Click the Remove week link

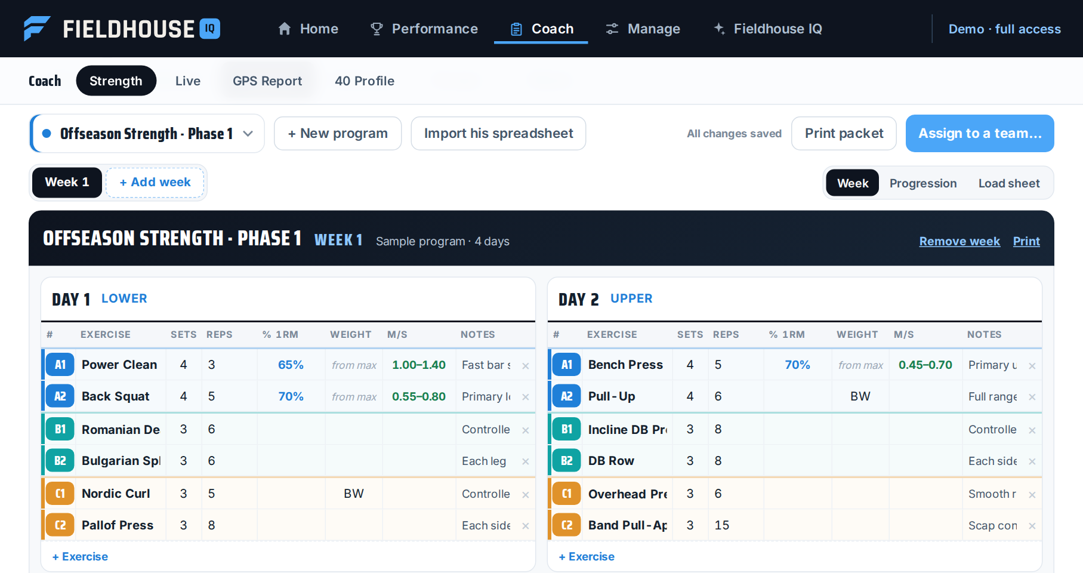959,241
